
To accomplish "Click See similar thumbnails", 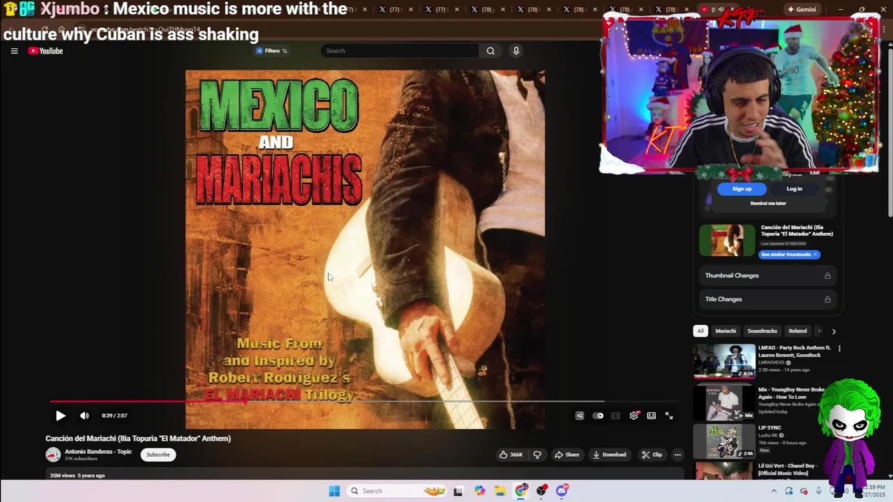I will (x=789, y=254).
